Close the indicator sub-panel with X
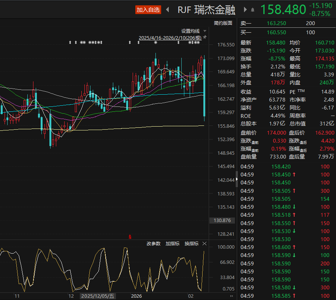This screenshot has width=336, height=300. click(x=204, y=244)
